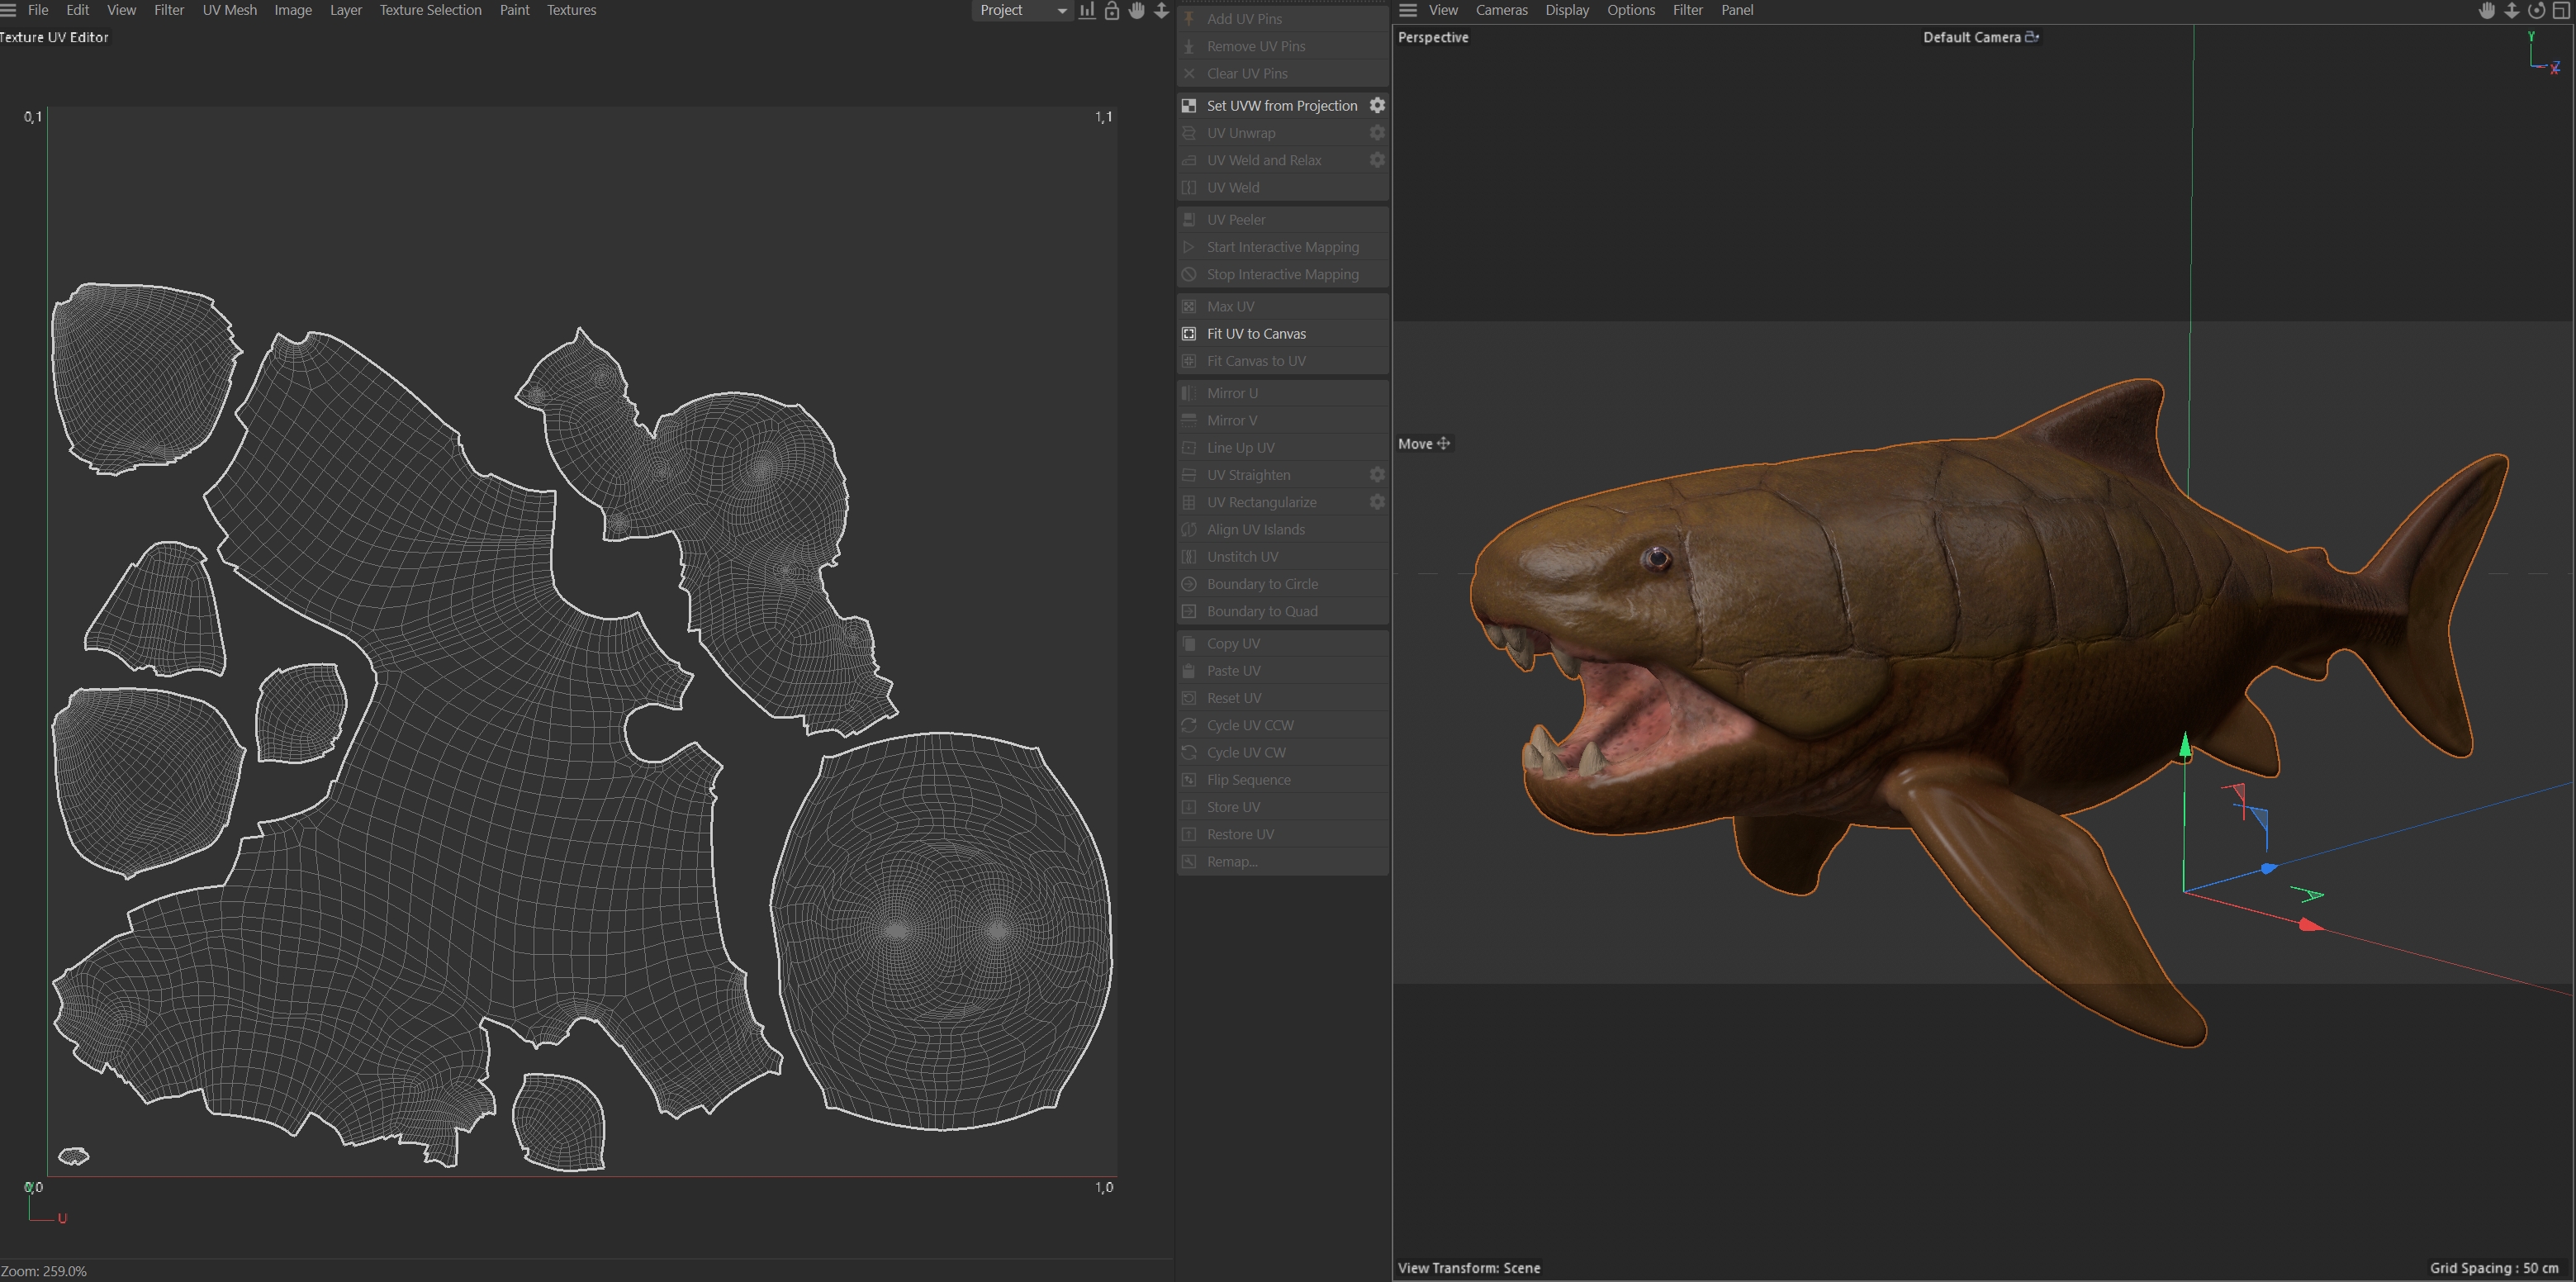Image resolution: width=2576 pixels, height=1282 pixels.
Task: Click Set UVW from Projection
Action: click(1281, 105)
